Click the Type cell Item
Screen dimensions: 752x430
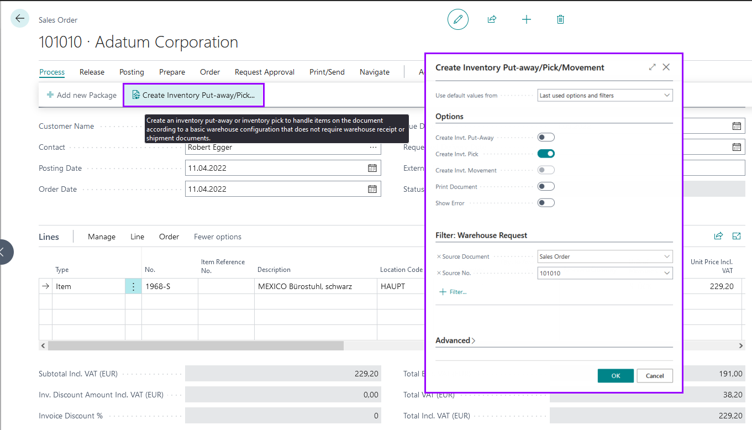(x=88, y=286)
